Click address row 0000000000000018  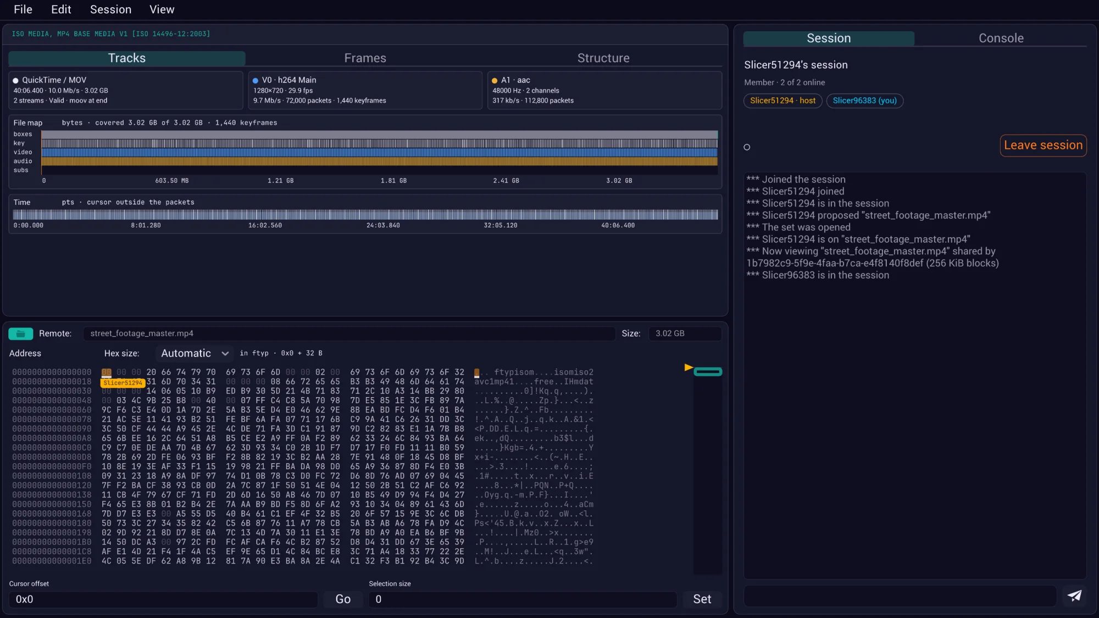click(52, 381)
